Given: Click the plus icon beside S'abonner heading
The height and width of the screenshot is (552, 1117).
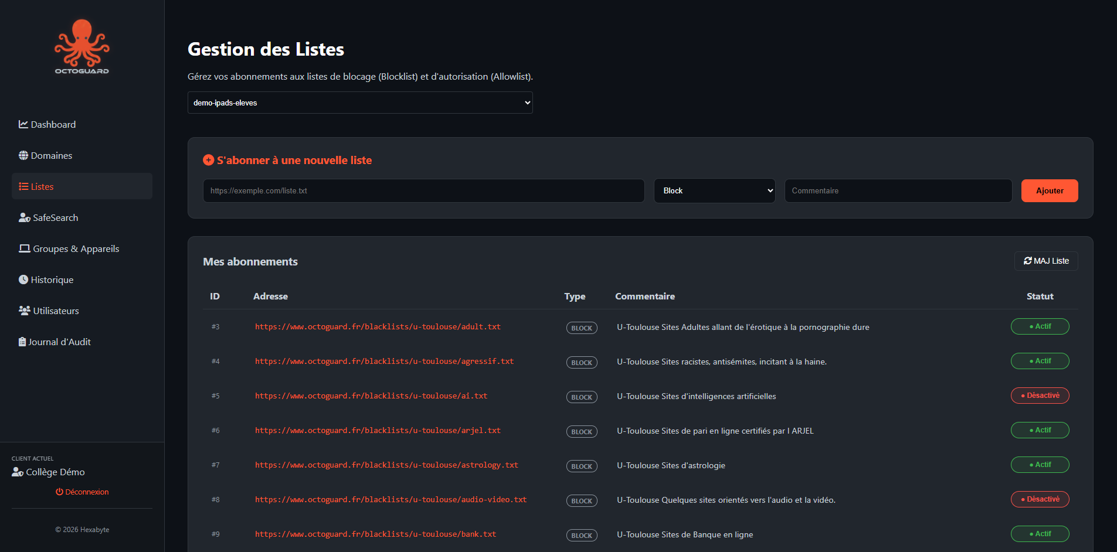Looking at the screenshot, I should click(x=208, y=160).
